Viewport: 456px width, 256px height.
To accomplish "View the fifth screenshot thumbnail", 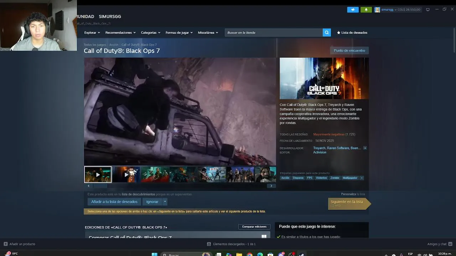I will [212, 175].
